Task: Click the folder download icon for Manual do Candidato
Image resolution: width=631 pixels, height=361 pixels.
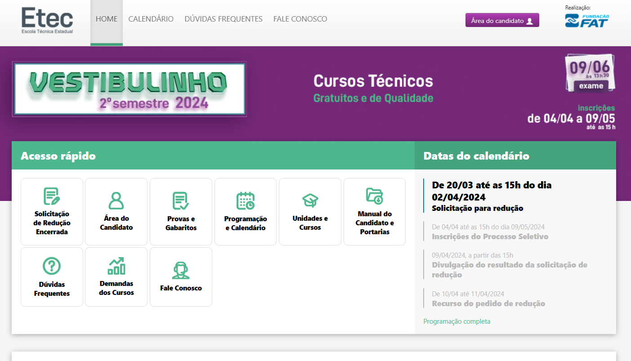Action: [x=375, y=196]
